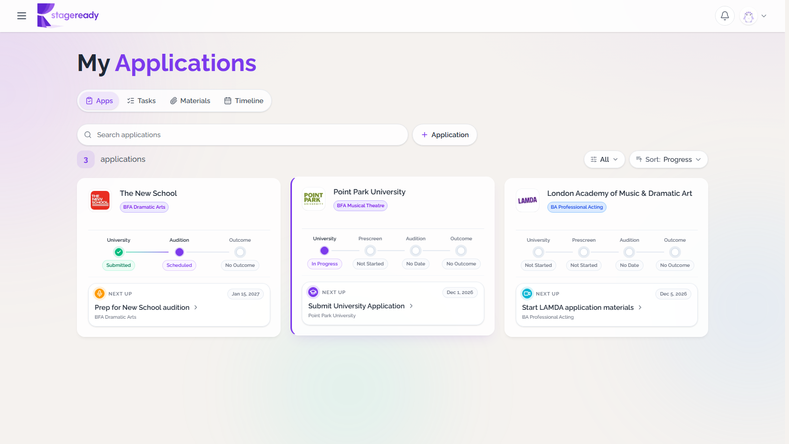The image size is (789, 444).
Task: Open The New School application title
Action: tap(148, 193)
